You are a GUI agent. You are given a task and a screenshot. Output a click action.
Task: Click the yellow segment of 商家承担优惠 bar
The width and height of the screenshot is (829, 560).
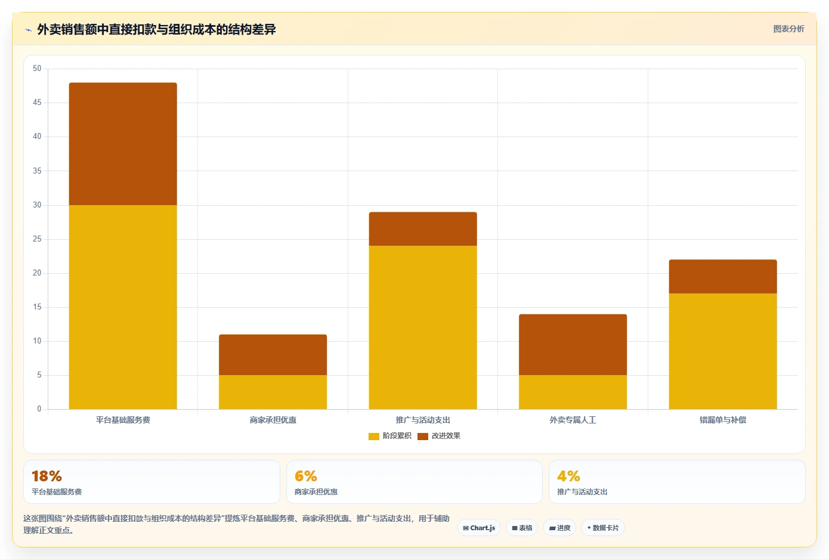[273, 392]
